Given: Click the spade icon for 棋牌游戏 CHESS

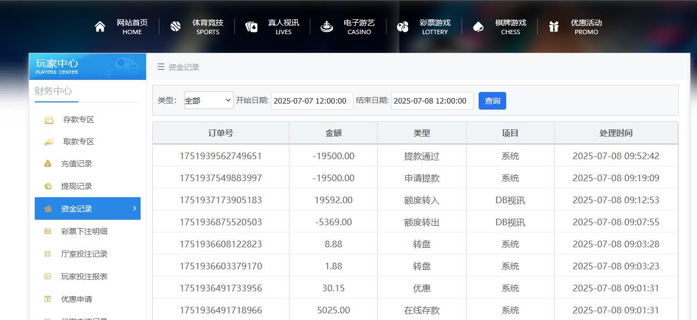Looking at the screenshot, I should point(478,26).
